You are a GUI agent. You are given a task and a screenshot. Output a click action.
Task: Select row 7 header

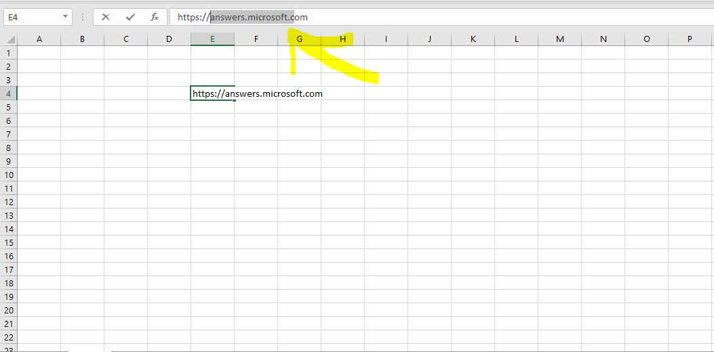tap(8, 134)
